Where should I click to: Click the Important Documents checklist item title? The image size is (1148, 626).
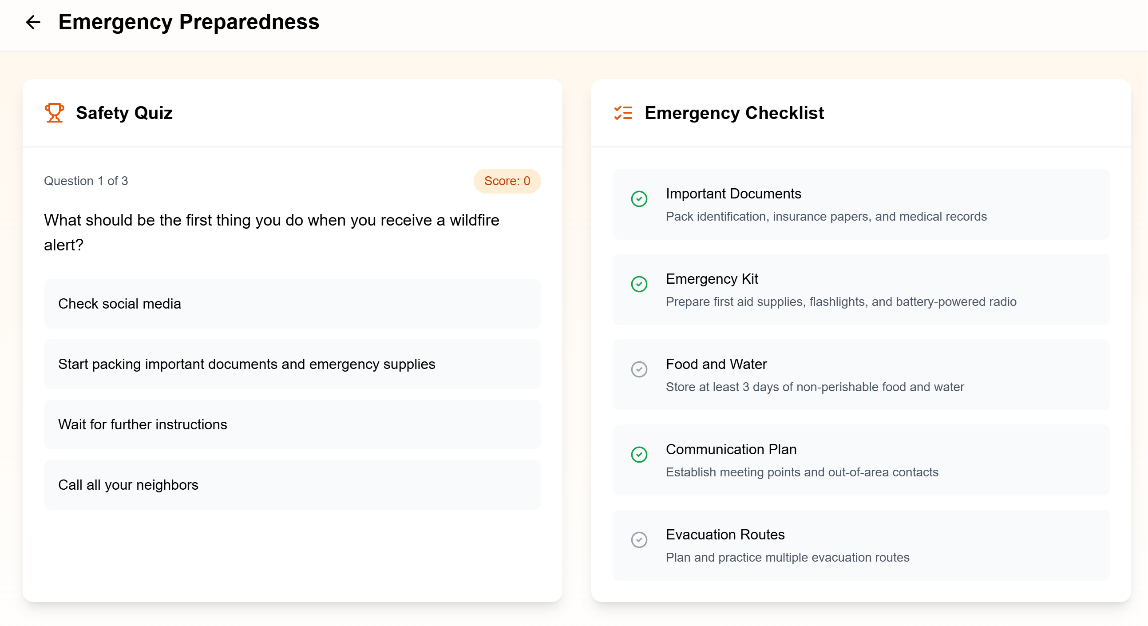point(733,194)
